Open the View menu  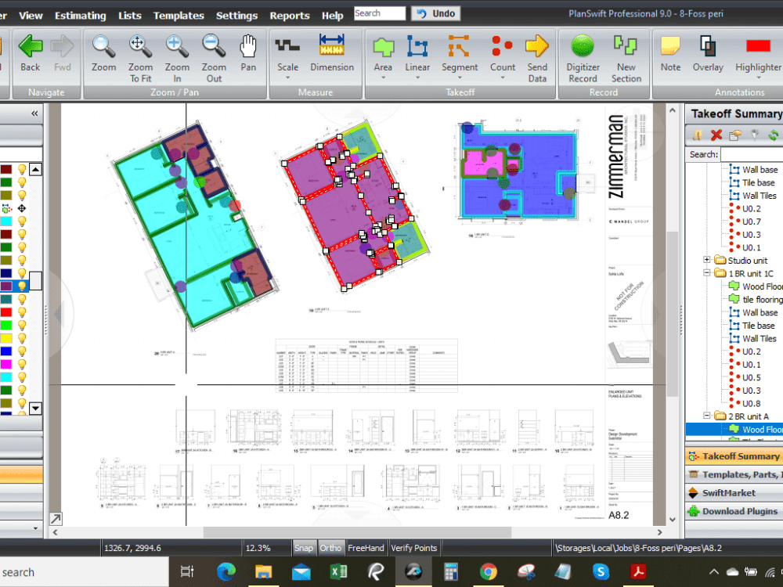click(x=31, y=16)
